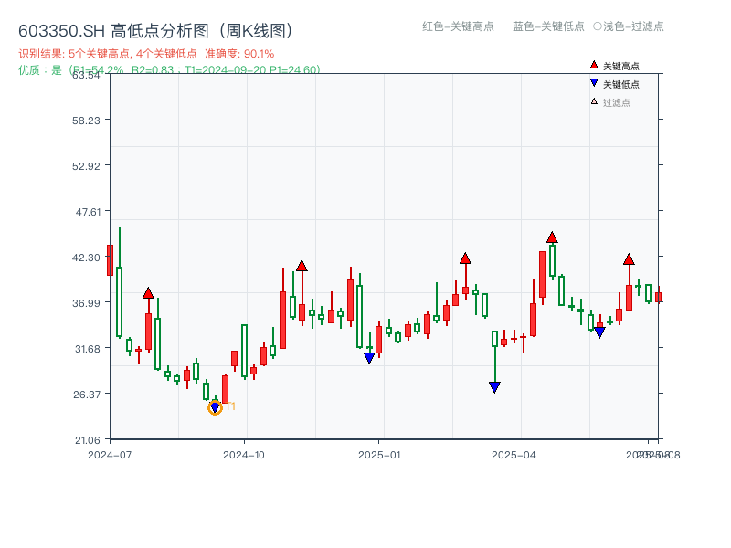Click the large blue key-low triangle below the March 2025 dip
The image size is (731, 548).
(494, 386)
